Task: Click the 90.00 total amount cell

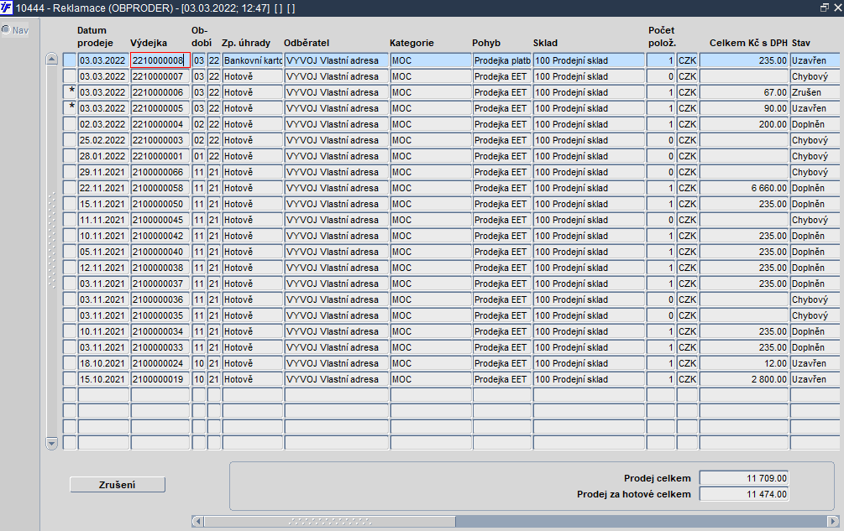Action: coord(744,108)
